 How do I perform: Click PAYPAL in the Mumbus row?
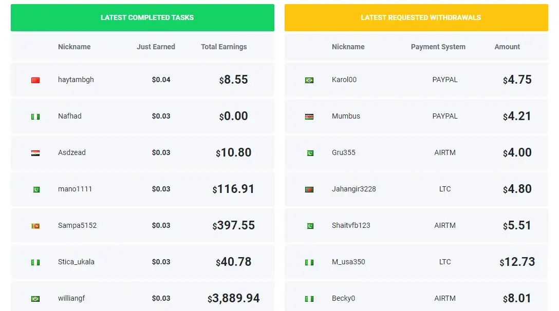click(x=445, y=116)
